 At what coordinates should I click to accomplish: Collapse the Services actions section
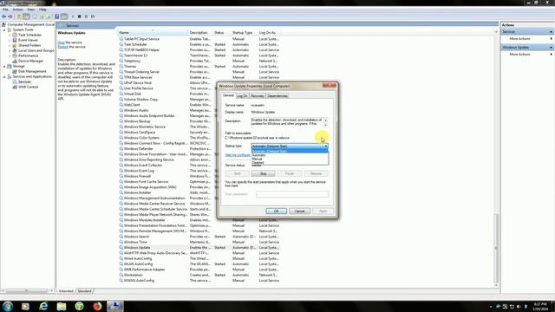tap(551, 32)
